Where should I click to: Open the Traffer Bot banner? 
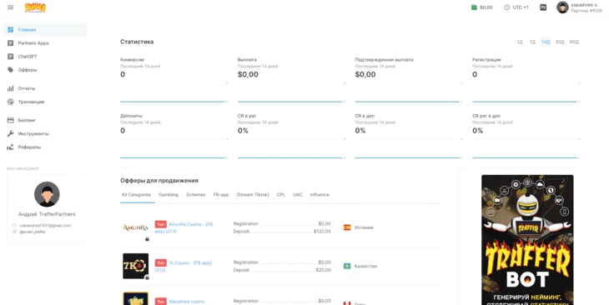click(x=527, y=240)
